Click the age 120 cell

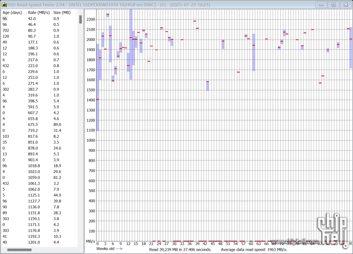click(x=6, y=36)
